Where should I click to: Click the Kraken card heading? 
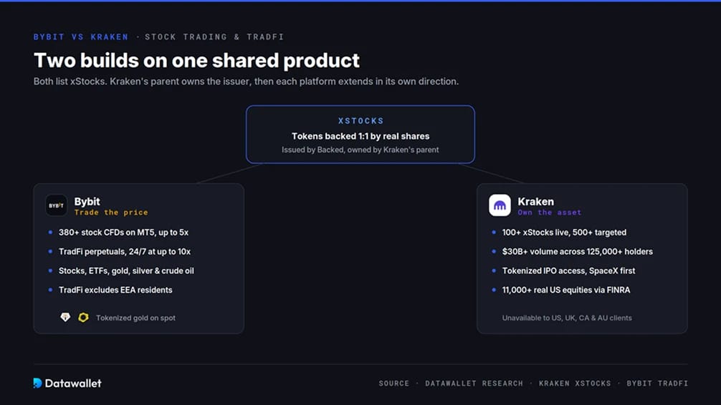pyautogui.click(x=535, y=202)
